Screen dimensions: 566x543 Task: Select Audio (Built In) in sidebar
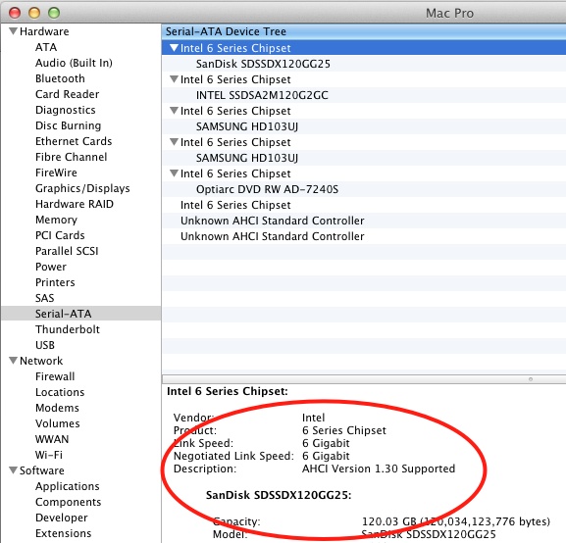point(74,63)
